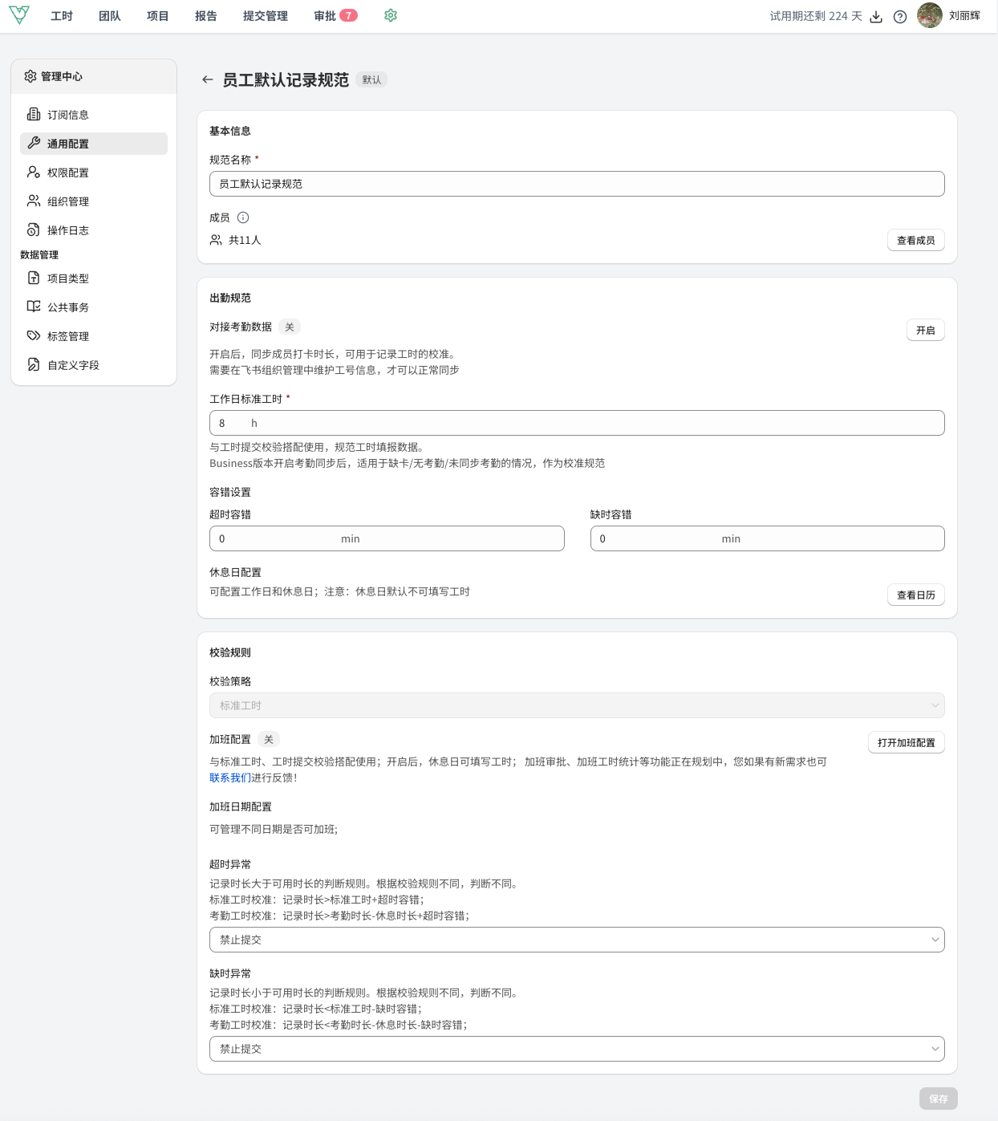Click the 超时容错 minutes input field

386,538
